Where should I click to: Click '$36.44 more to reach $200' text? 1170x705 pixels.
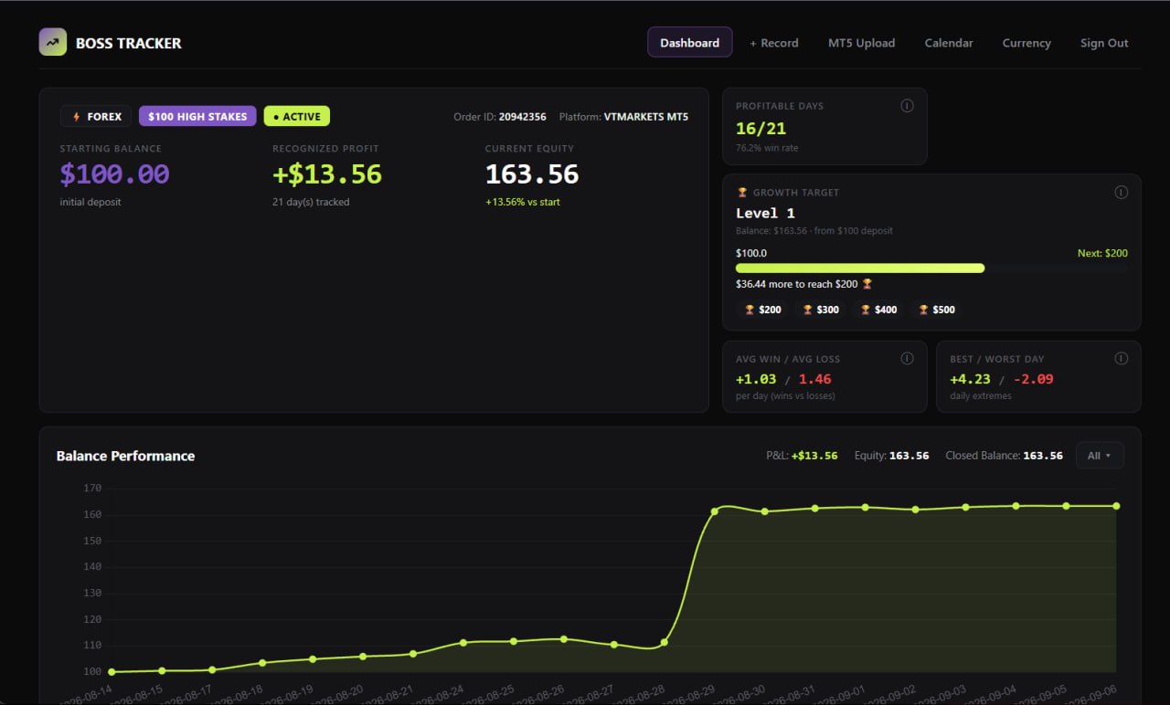(x=797, y=284)
